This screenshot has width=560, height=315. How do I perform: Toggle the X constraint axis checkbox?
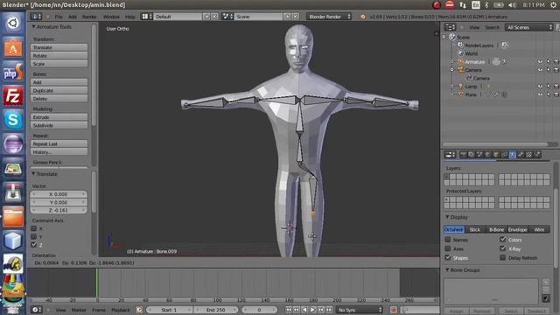tap(34, 228)
